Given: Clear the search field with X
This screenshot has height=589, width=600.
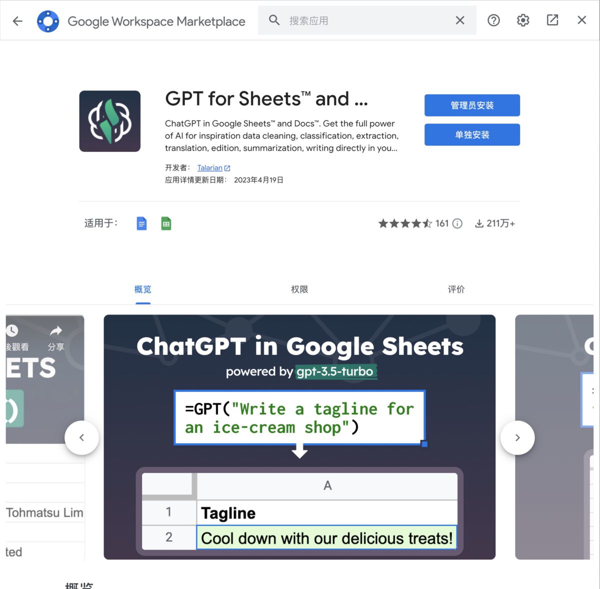Looking at the screenshot, I should click(460, 20).
